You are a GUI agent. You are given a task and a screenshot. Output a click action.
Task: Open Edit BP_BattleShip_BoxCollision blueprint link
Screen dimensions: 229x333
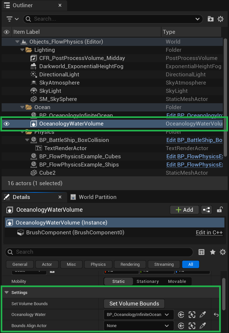(x=194, y=140)
